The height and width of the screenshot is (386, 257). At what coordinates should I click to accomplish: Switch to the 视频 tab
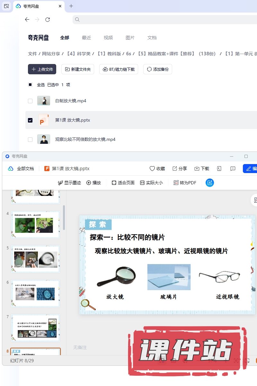(x=108, y=38)
